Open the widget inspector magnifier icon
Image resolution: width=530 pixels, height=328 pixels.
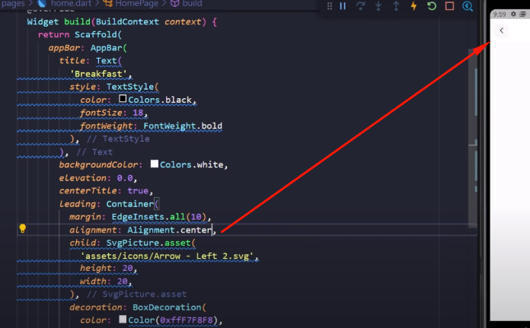click(x=468, y=6)
